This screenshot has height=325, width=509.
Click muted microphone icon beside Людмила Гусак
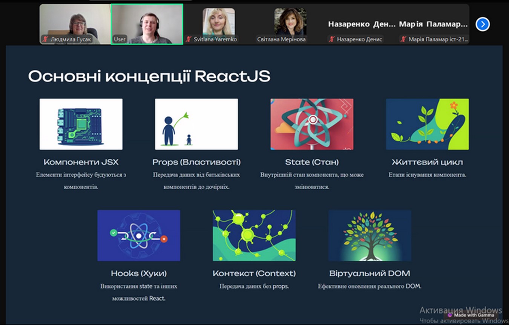pos(46,39)
